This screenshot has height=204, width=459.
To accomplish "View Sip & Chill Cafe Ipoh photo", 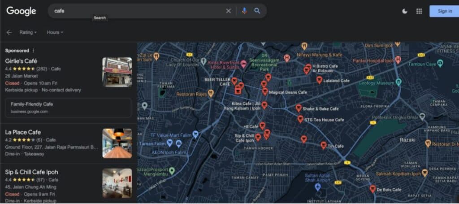I will tap(117, 182).
